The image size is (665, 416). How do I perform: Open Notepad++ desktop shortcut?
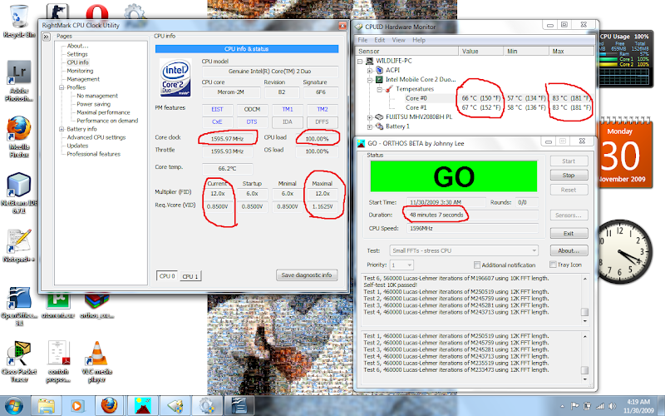(x=18, y=246)
